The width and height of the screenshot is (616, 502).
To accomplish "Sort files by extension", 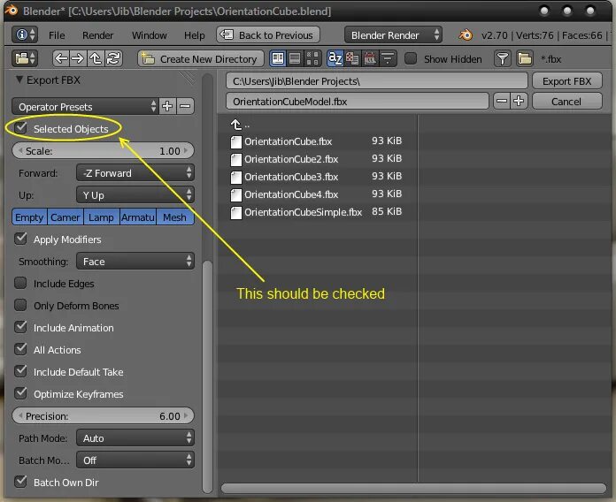I will coord(352,59).
